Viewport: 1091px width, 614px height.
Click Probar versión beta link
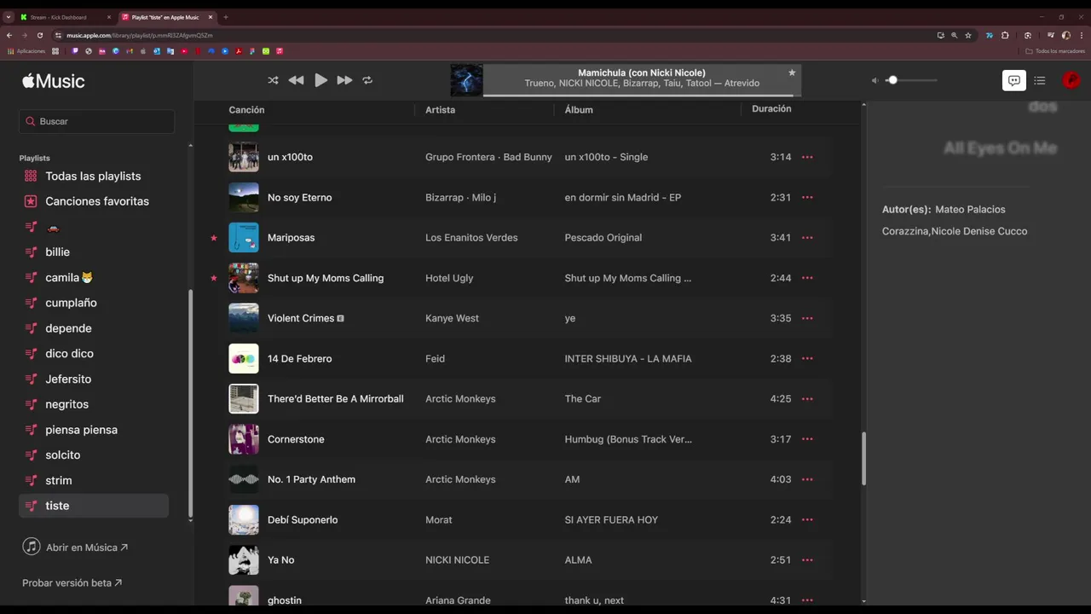[x=72, y=582]
